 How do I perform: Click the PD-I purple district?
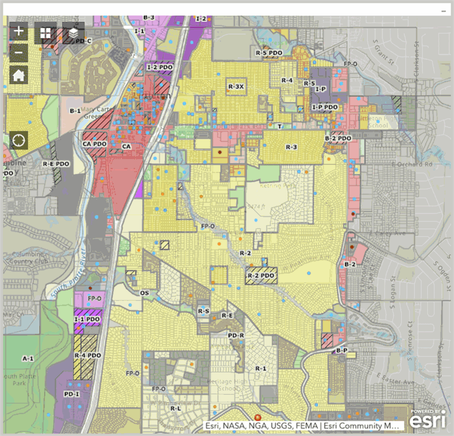pyautogui.click(x=71, y=395)
